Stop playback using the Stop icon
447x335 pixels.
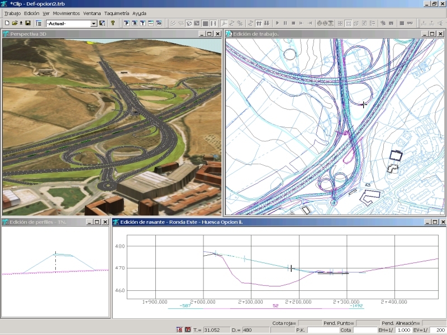293,23
